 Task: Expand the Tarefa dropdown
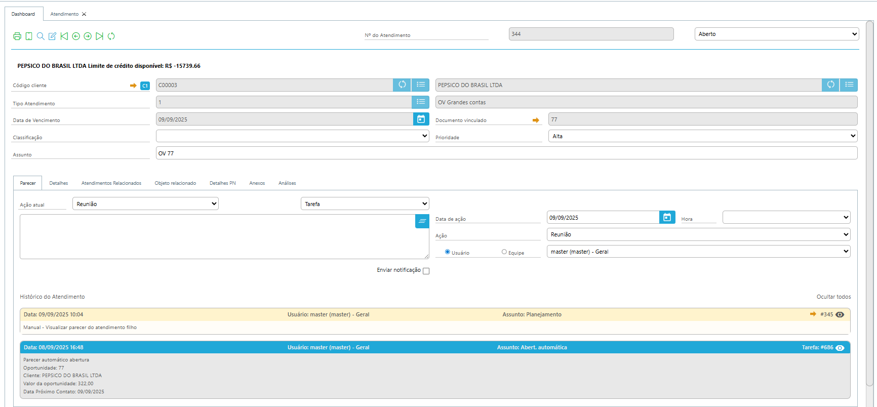coord(365,203)
